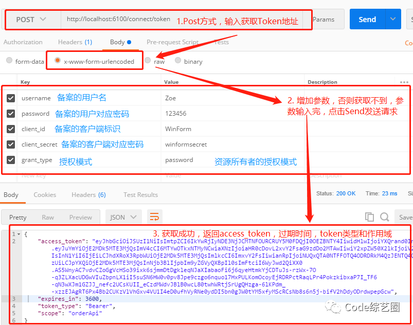Screen dimensions: 413x325
Task: Open the response Headers (6) tab
Action: (x=88, y=195)
